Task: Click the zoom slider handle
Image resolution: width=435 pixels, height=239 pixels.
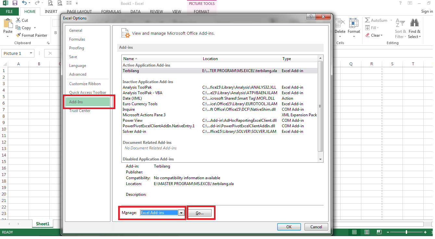Action: pyautogui.click(x=406, y=232)
